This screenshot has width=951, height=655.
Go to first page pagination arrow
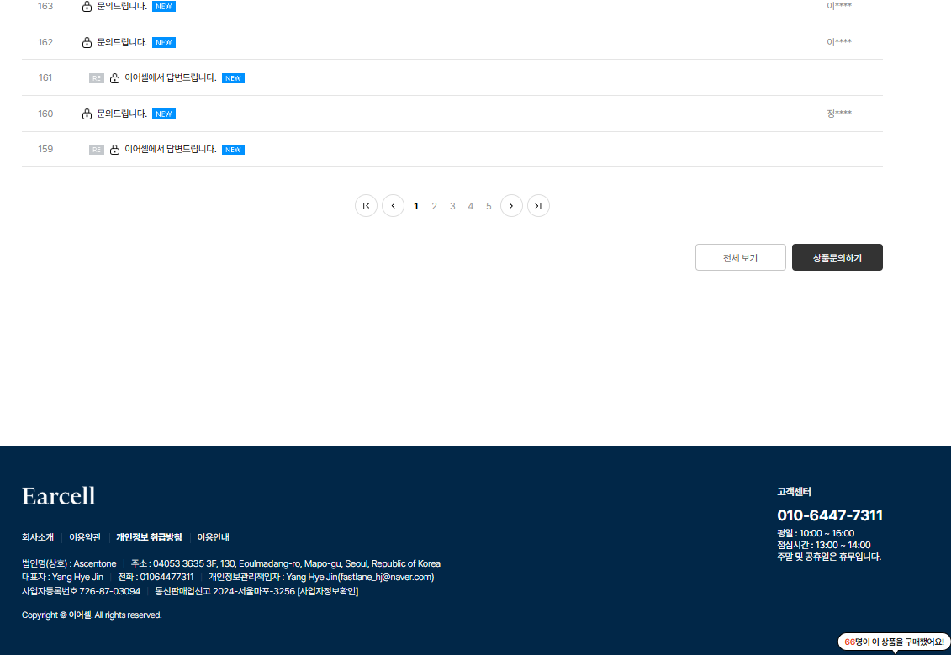coord(366,206)
